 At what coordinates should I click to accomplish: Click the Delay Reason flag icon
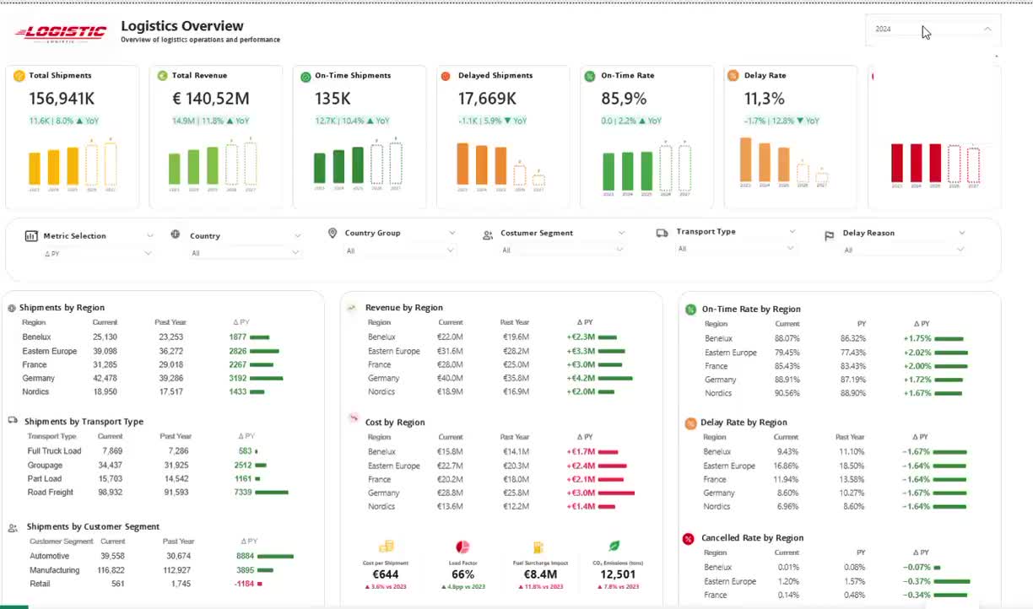point(829,236)
